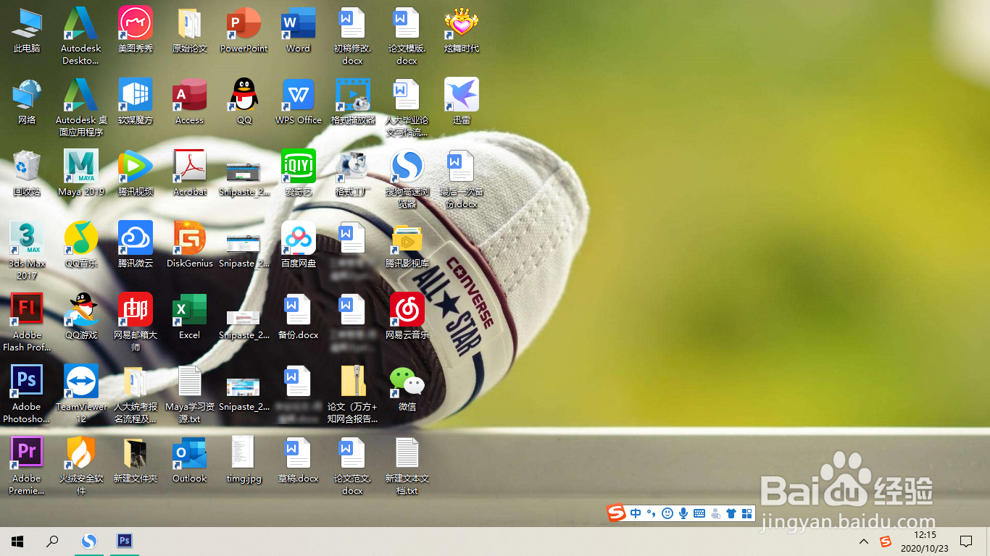Select the timg.jpg image file
Viewport: 990px width, 556px height.
click(x=244, y=460)
